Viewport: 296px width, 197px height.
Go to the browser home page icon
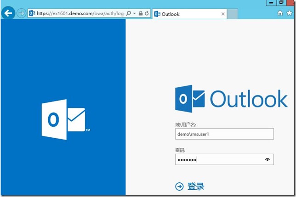280,13
